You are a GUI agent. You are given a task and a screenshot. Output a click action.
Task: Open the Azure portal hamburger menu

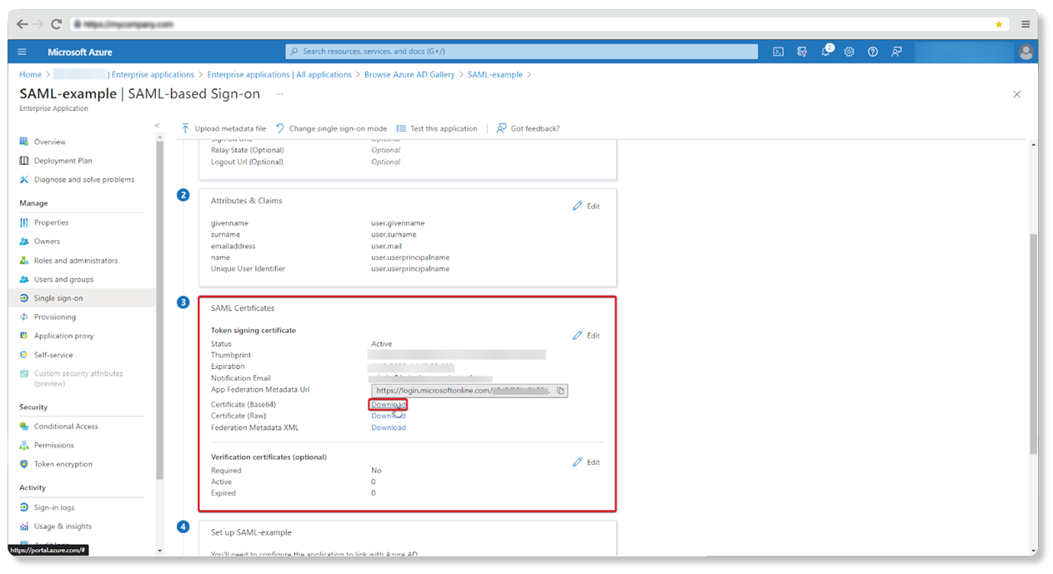[22, 52]
